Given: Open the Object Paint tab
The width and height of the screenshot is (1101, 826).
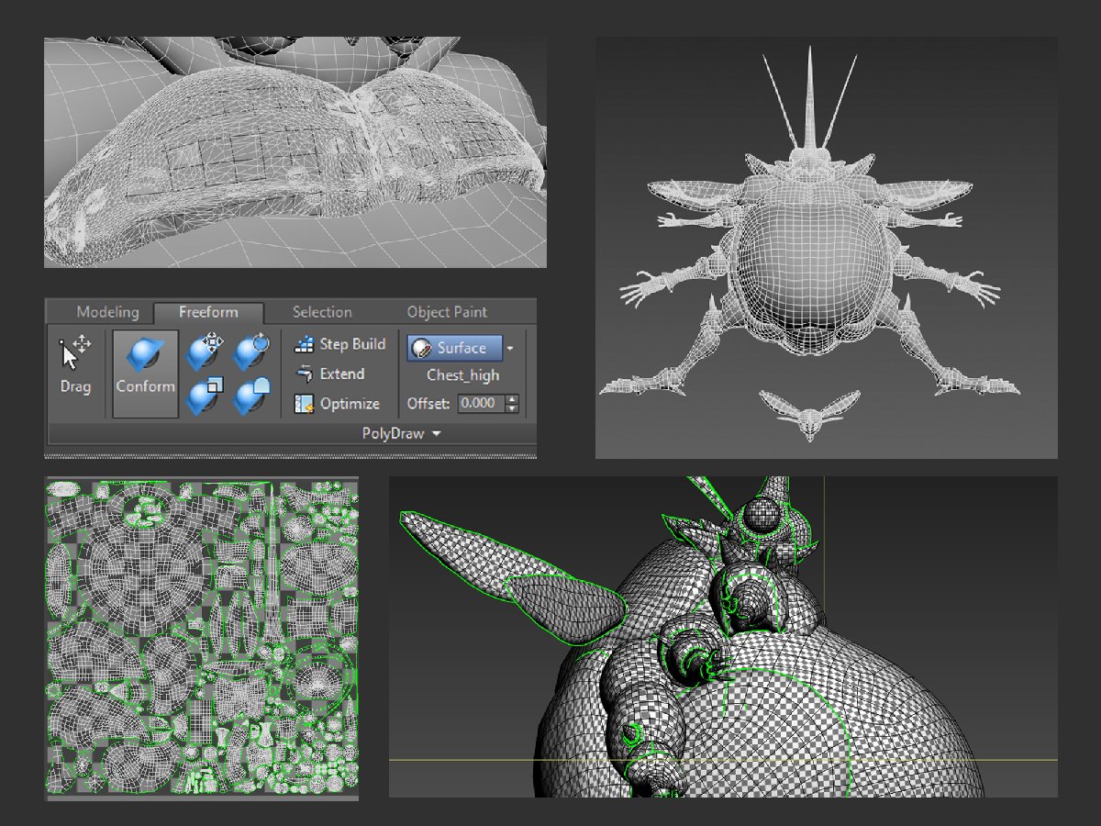Looking at the screenshot, I should point(447,312).
